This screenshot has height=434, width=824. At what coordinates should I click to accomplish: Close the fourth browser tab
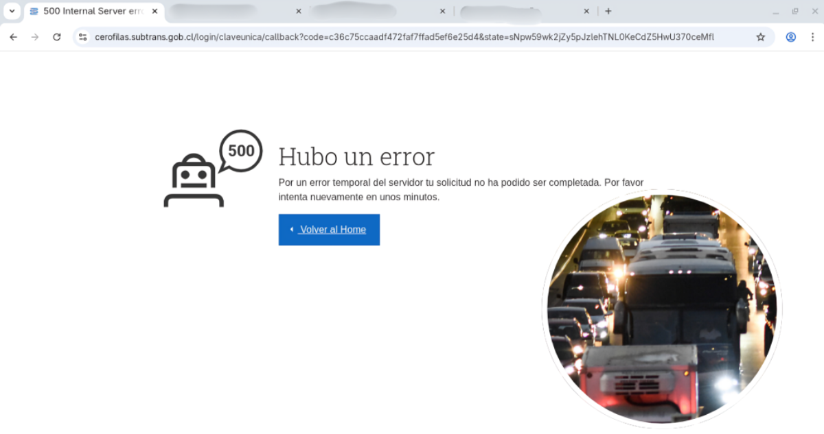pos(586,11)
